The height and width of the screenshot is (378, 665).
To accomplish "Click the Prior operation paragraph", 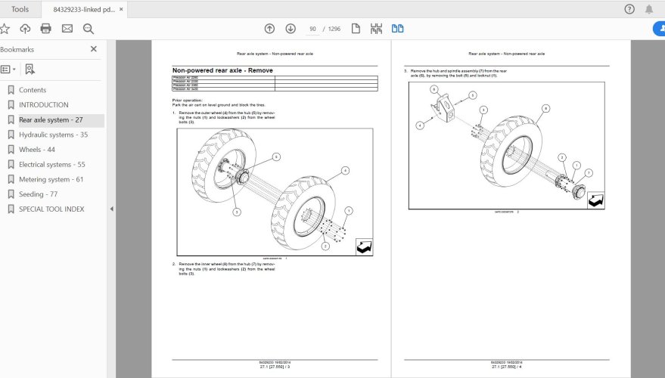I will pyautogui.click(x=219, y=103).
